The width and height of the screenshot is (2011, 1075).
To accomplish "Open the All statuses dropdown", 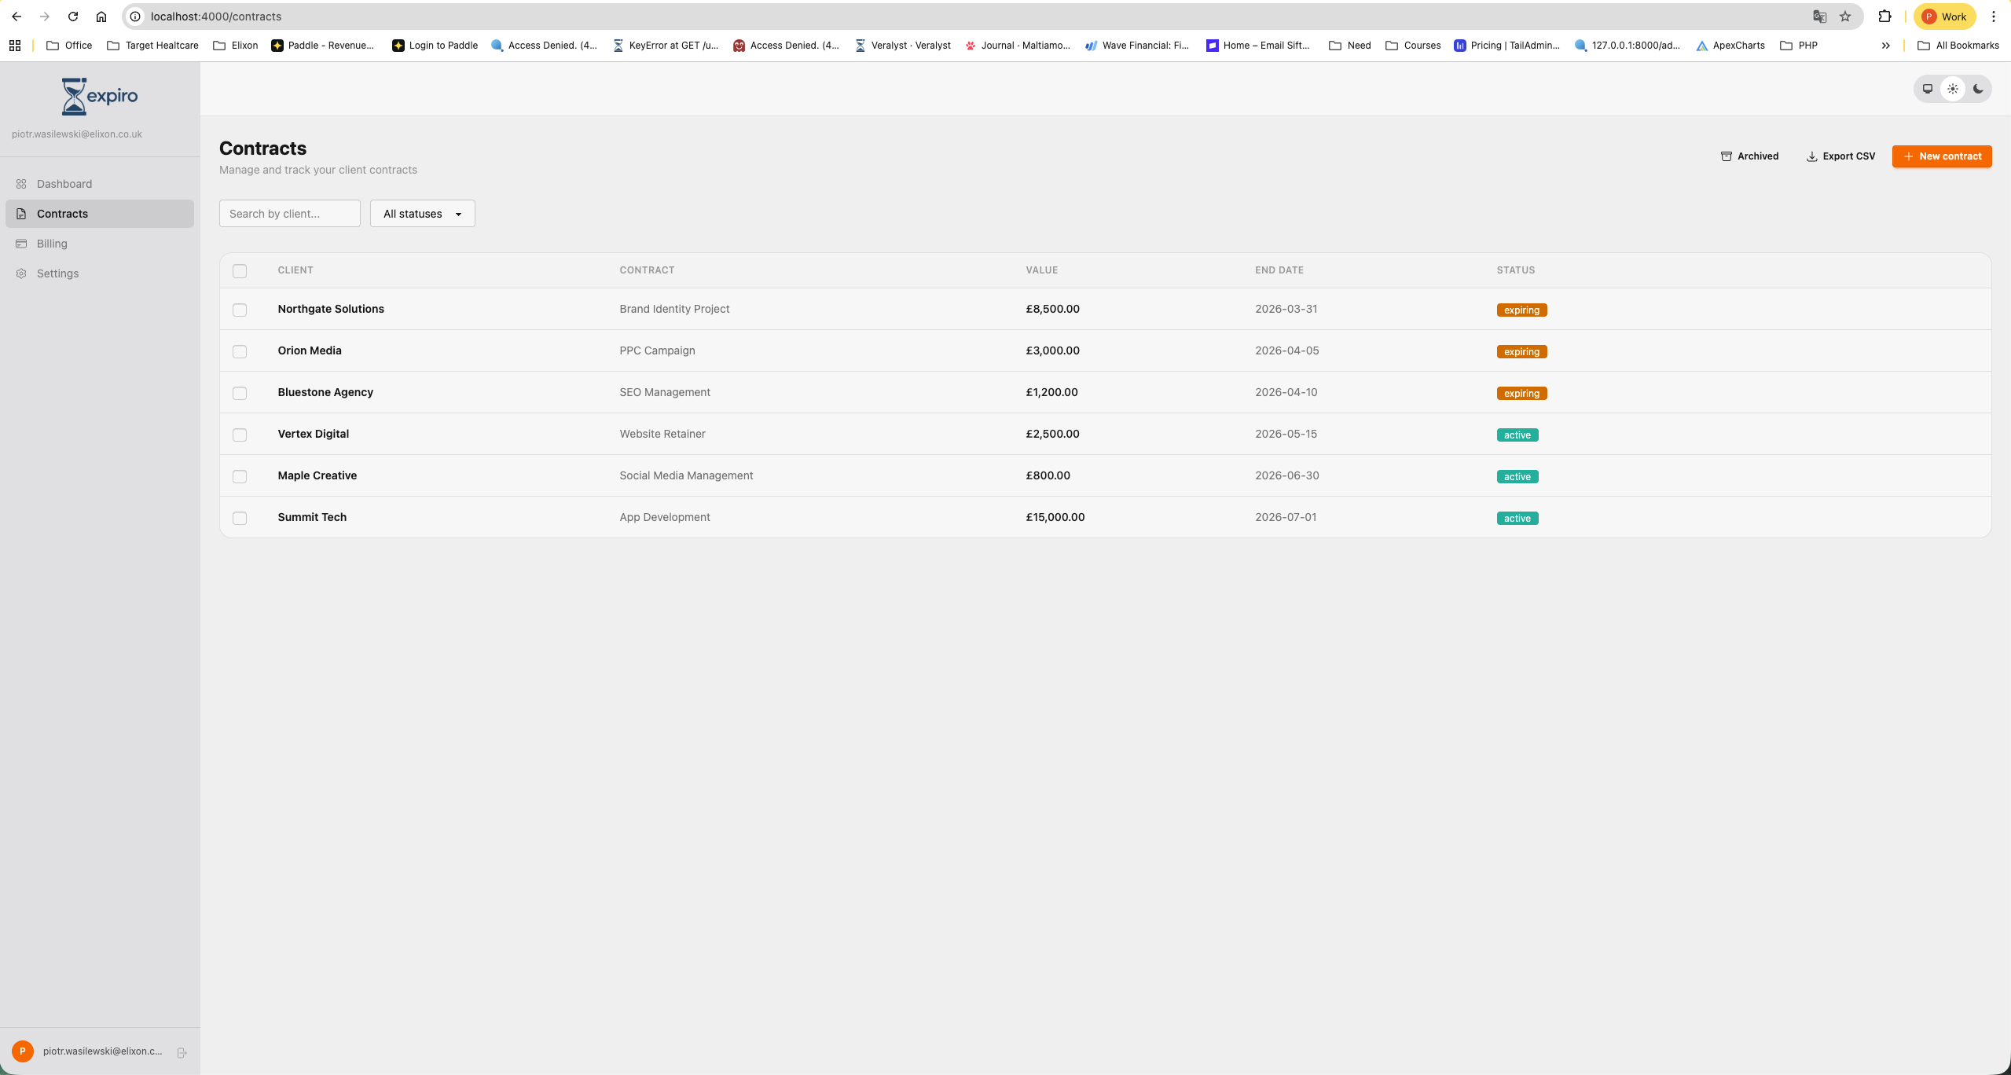I will pos(422,214).
